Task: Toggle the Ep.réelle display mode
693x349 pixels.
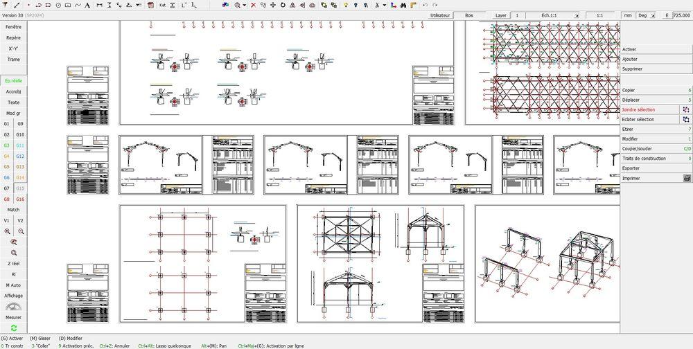Action: point(14,80)
